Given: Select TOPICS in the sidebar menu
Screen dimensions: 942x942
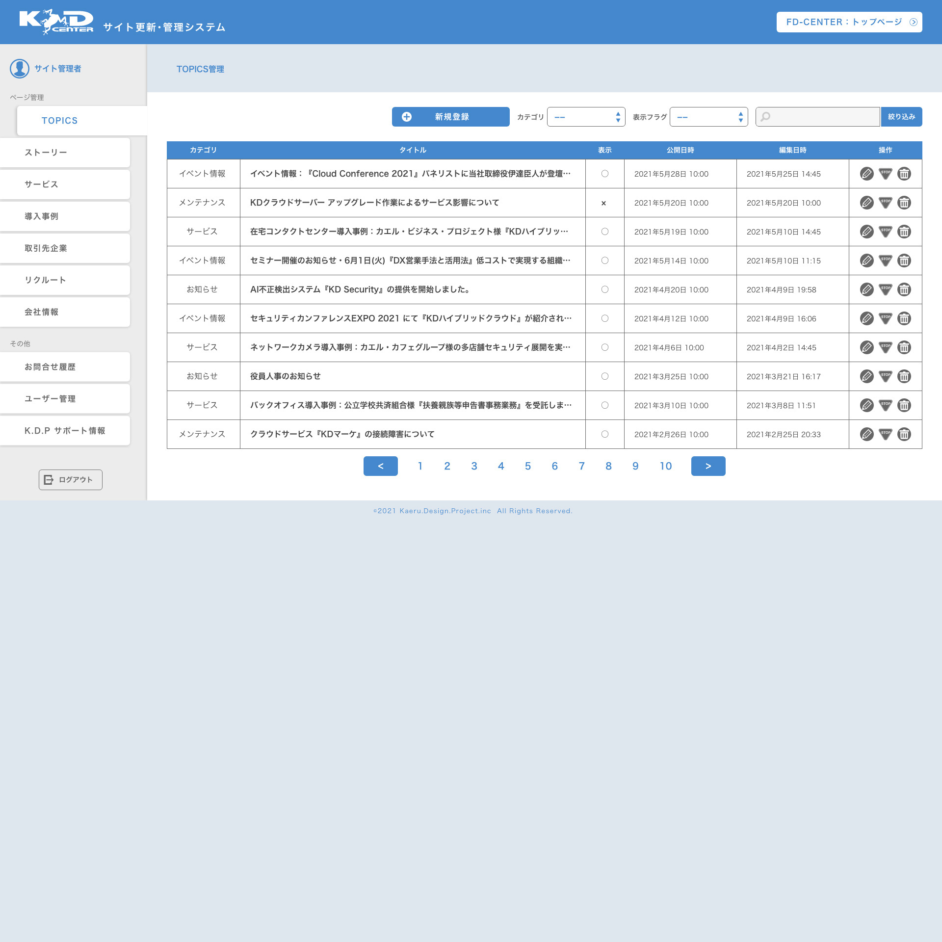Looking at the screenshot, I should pyautogui.click(x=59, y=120).
